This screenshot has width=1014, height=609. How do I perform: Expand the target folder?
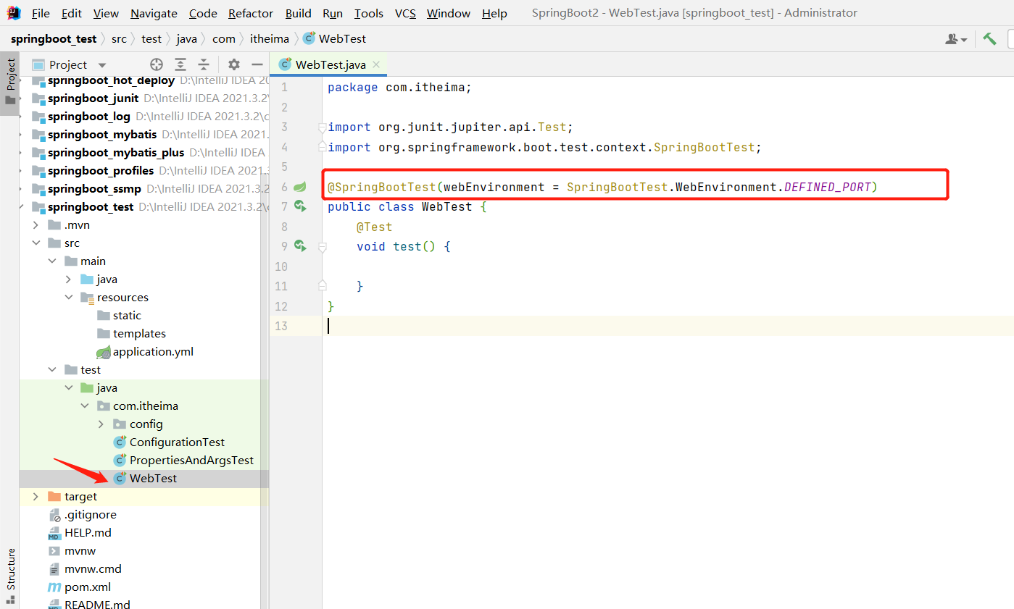click(x=36, y=496)
